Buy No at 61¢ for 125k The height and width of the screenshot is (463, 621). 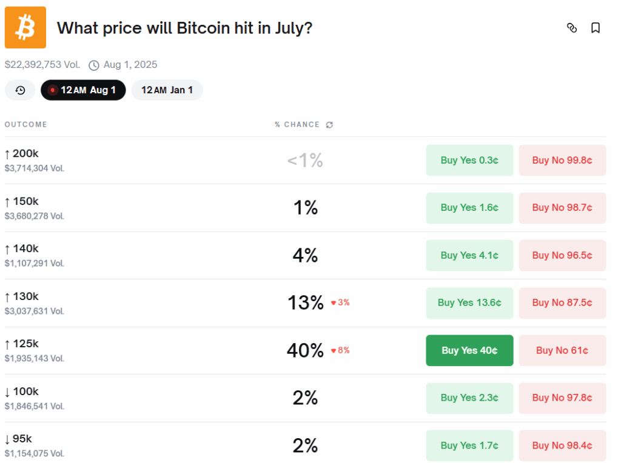tap(562, 350)
